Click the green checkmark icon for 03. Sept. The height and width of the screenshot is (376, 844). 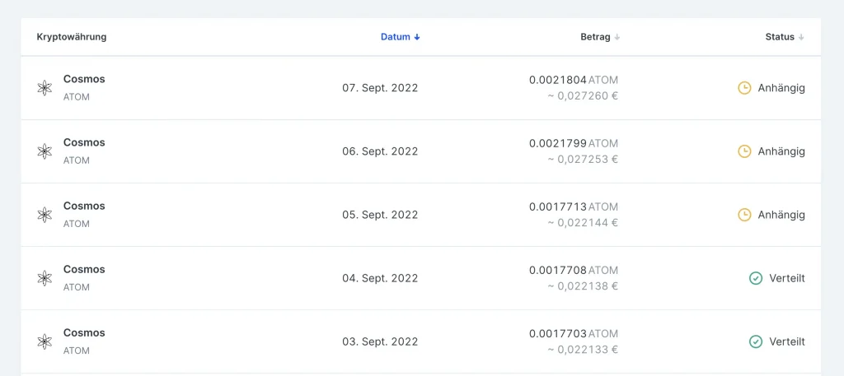pyautogui.click(x=756, y=341)
